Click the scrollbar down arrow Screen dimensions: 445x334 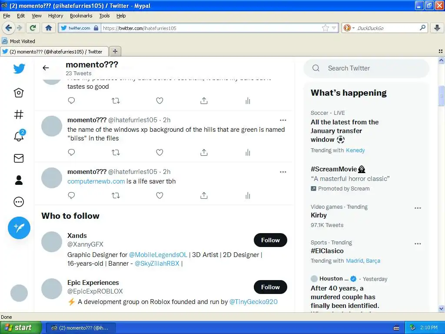pyautogui.click(x=441, y=308)
